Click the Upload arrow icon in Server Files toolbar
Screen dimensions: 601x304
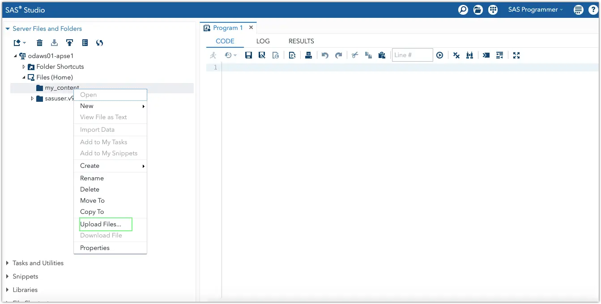click(69, 43)
